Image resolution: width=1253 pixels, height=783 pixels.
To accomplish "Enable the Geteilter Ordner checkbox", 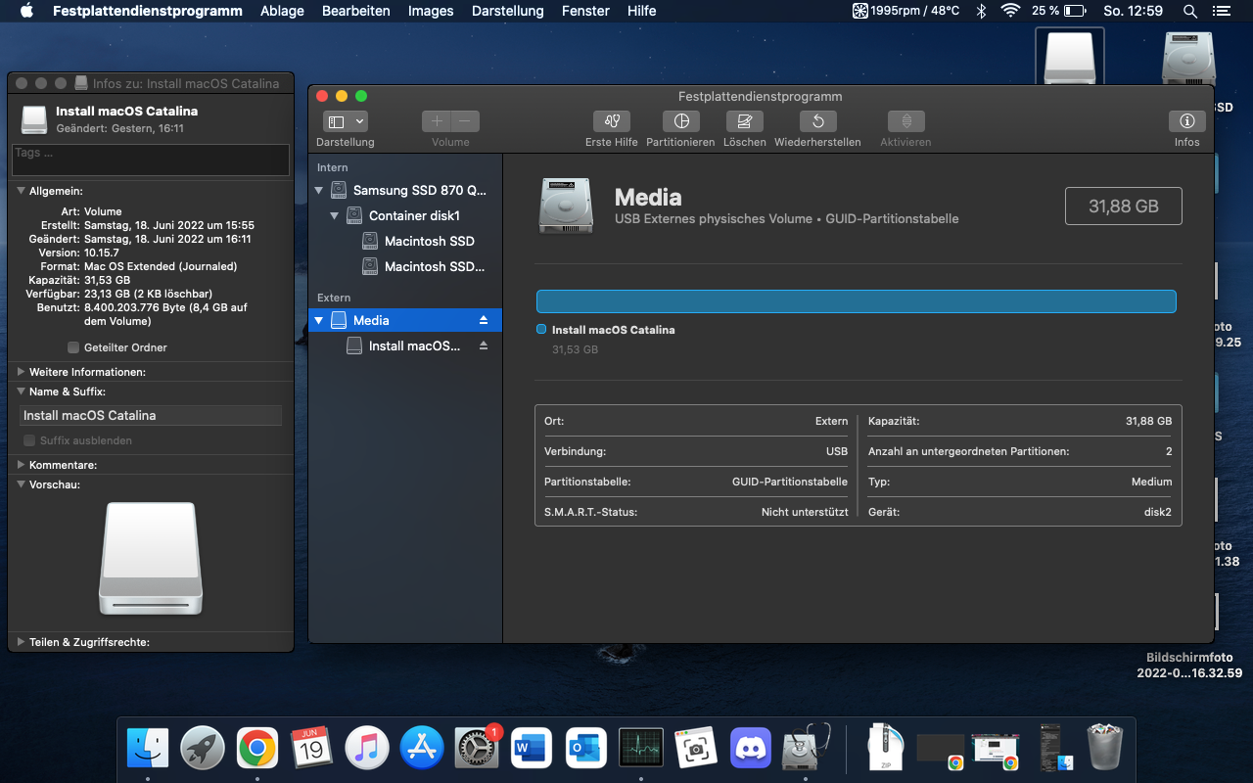I will [x=73, y=347].
